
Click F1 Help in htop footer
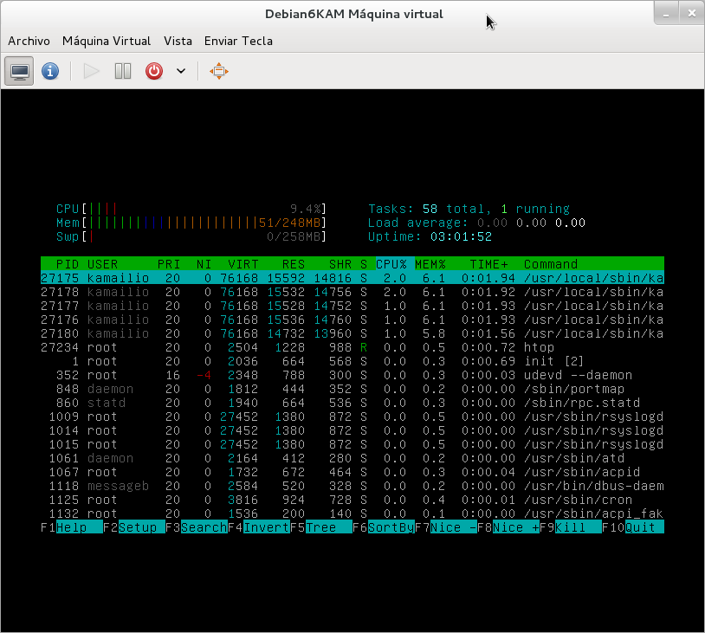(72, 526)
